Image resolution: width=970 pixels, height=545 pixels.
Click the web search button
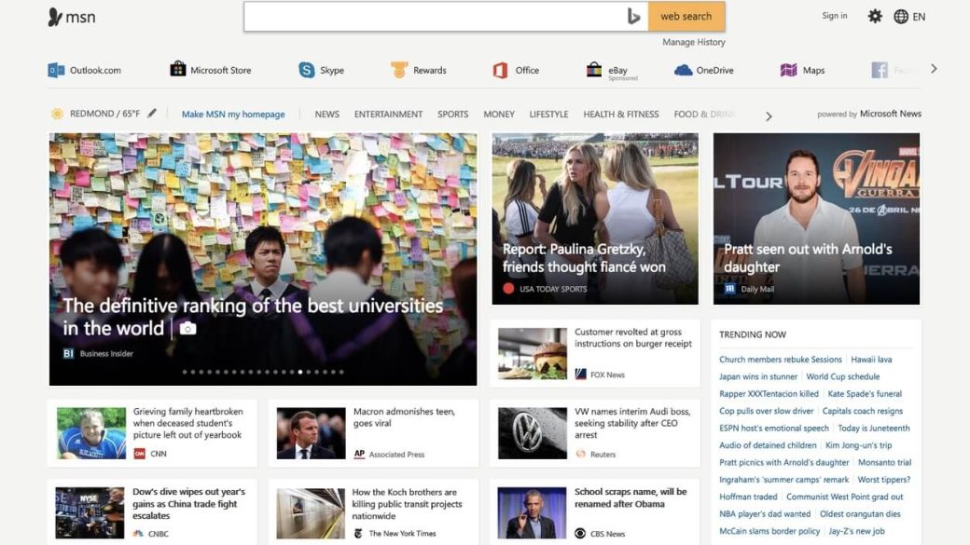tap(686, 16)
